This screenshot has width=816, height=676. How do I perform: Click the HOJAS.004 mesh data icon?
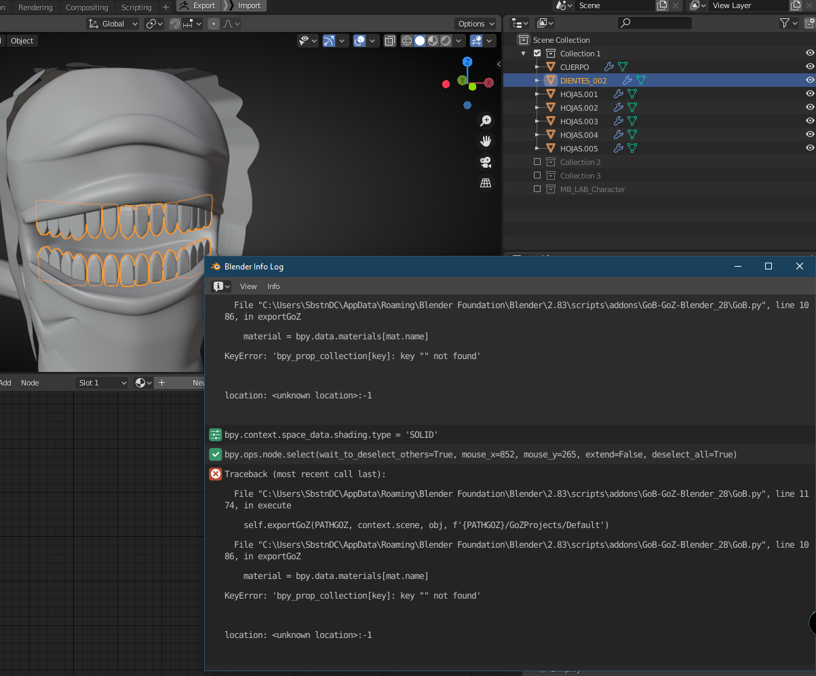632,135
